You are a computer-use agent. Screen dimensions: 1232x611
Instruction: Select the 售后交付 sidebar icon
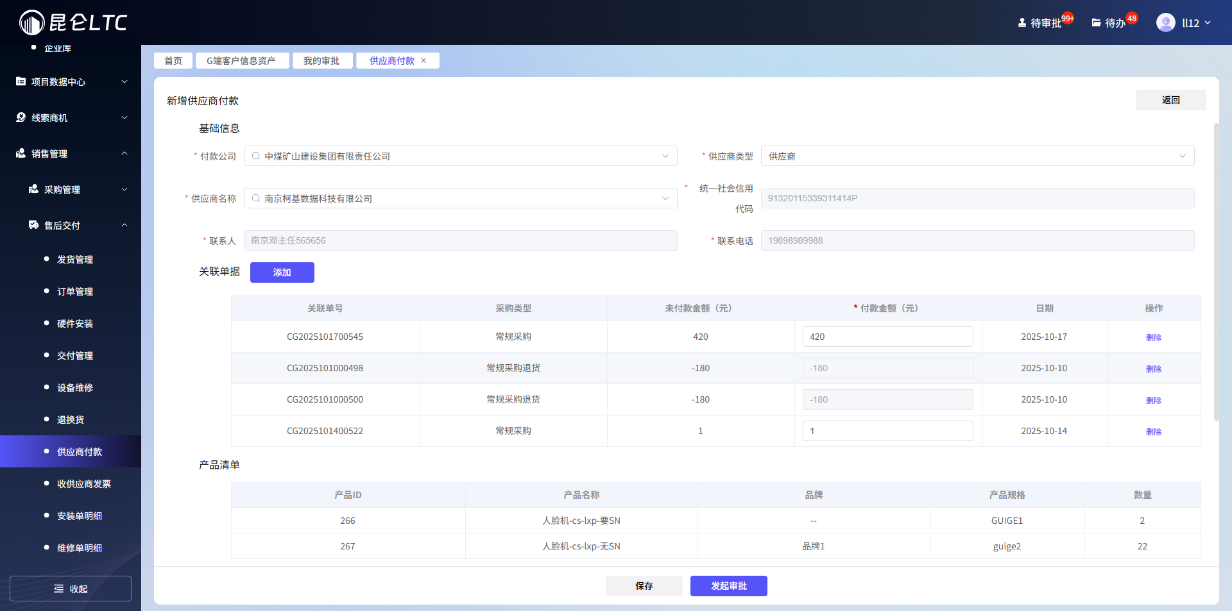coord(33,225)
